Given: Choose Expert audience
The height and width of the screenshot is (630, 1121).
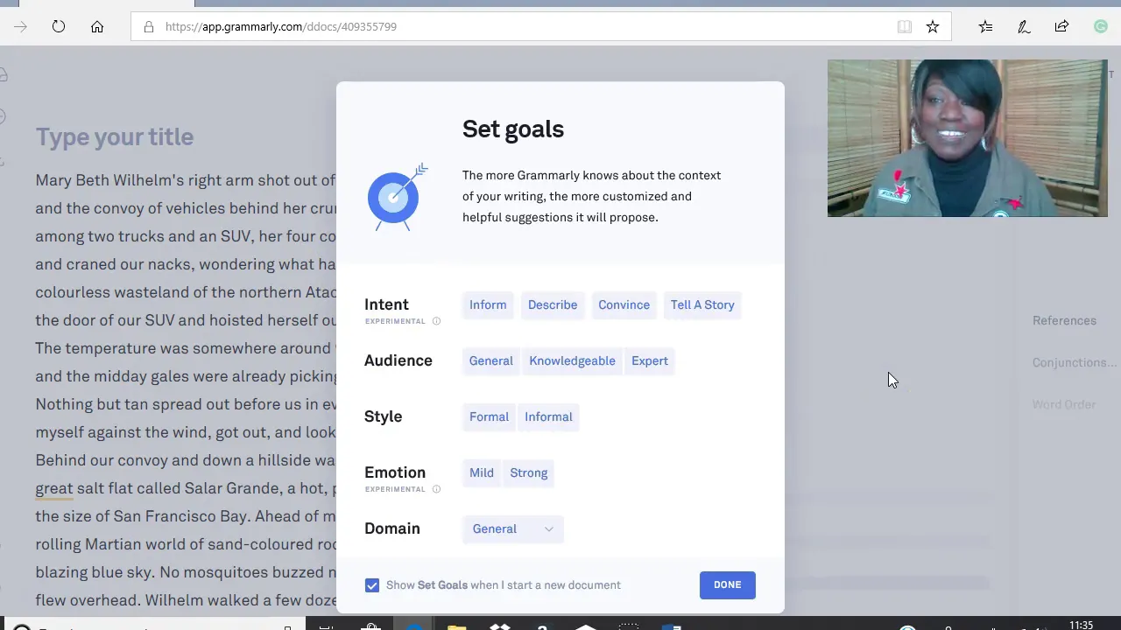Looking at the screenshot, I should [650, 360].
